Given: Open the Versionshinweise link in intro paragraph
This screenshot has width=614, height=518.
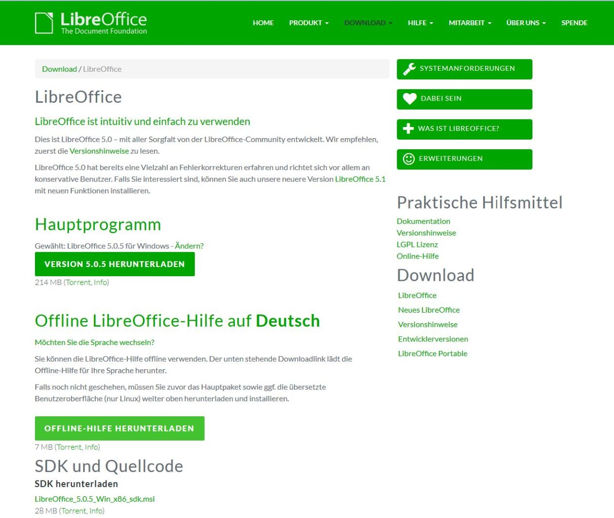Looking at the screenshot, I should (99, 151).
